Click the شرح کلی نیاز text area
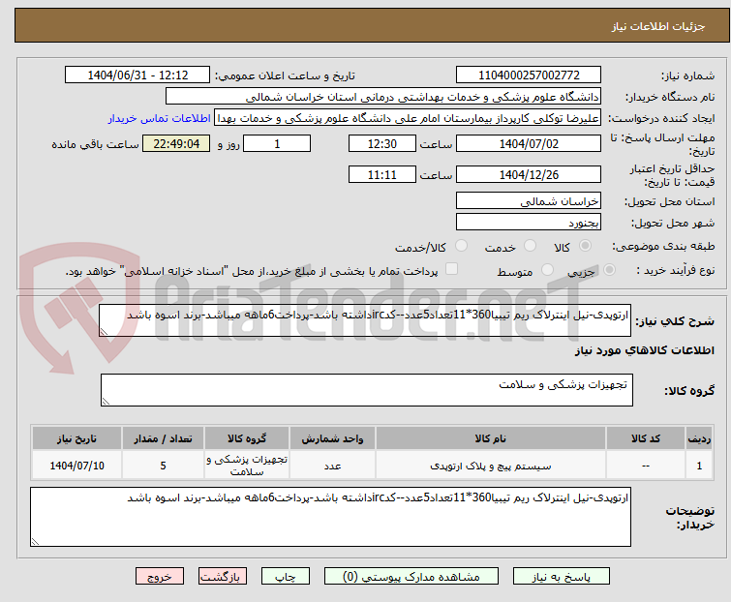The image size is (731, 602). click(365, 320)
